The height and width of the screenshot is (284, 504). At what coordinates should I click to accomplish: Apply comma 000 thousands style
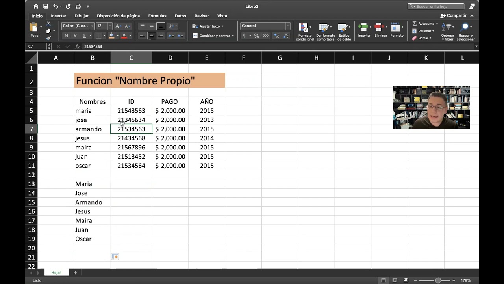[x=266, y=35]
